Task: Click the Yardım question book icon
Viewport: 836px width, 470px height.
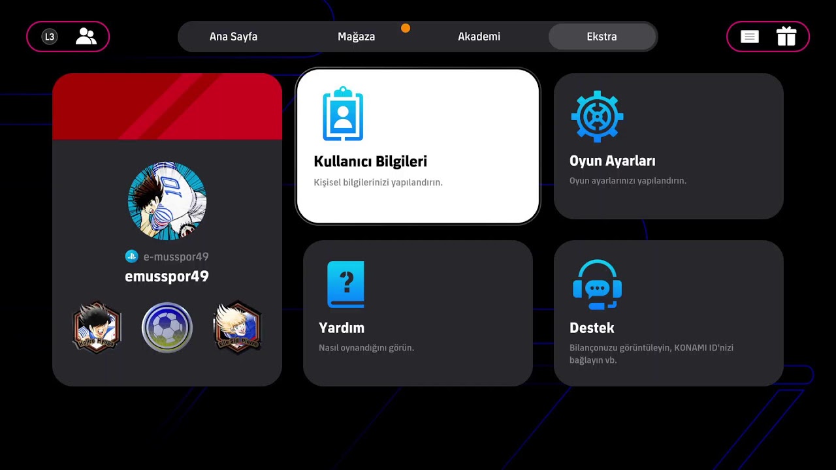Action: (346, 285)
